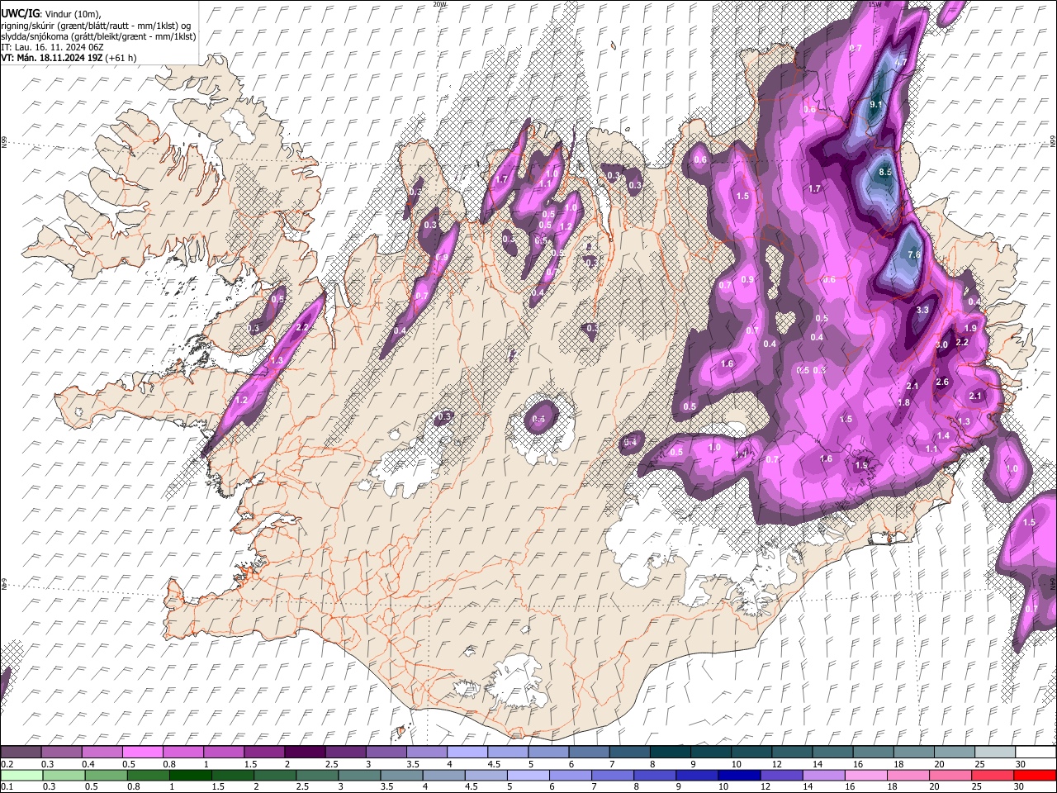Screen dimensions: 1057x793
Task: Pick the green rain legend swatch starting at 0.5
Action: click(106, 775)
